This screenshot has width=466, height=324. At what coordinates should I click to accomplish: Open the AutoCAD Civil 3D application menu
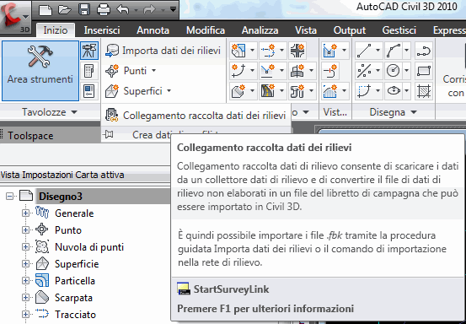pyautogui.click(x=15, y=17)
